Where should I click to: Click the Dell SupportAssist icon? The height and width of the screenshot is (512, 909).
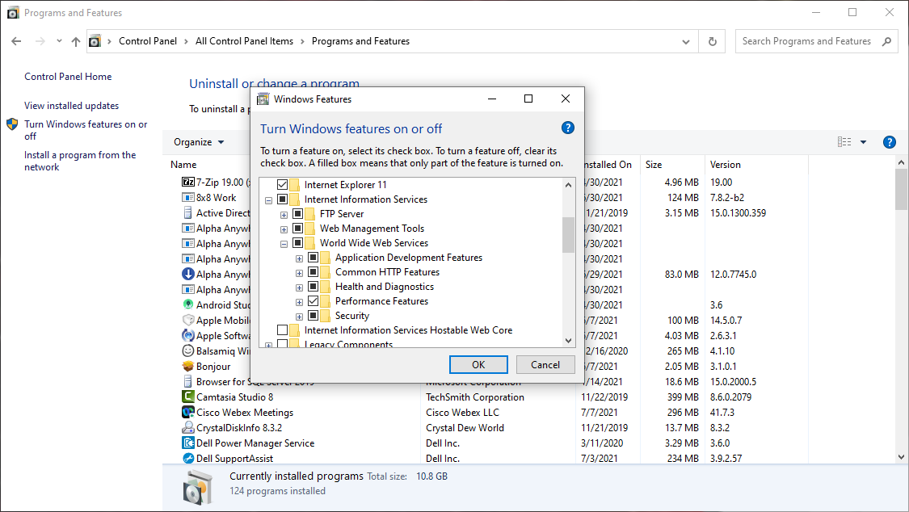pos(187,458)
